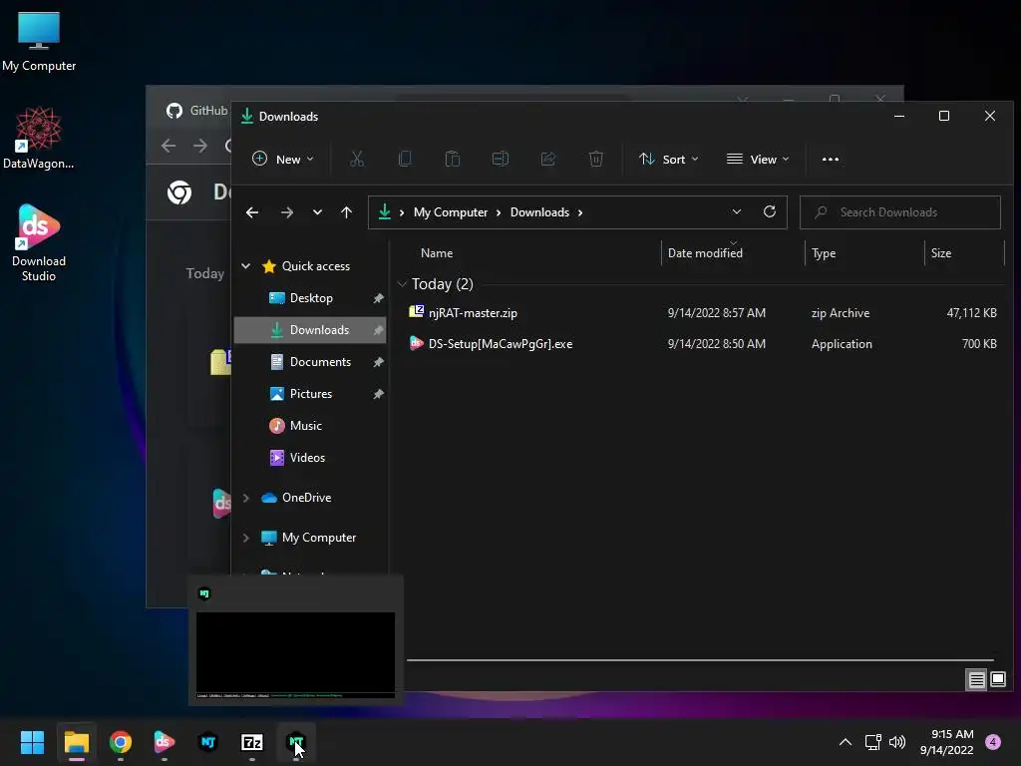Sort by Name column header
Image resolution: width=1021 pixels, height=766 pixels.
click(437, 253)
